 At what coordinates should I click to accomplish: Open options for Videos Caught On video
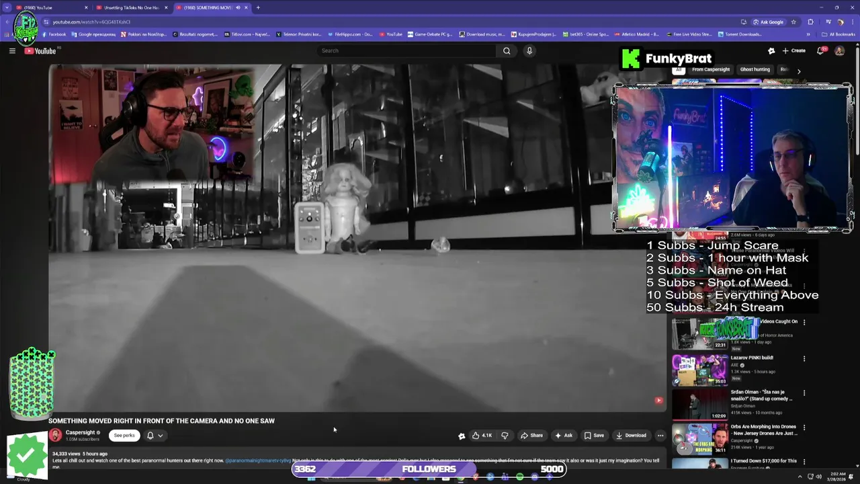804,322
